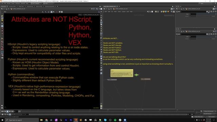Open the Layout menu in the network editor
This screenshot has height=122, width=217.
tap(123, 12)
